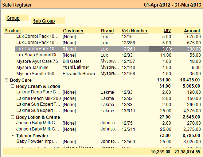Click customer Bill Gates
Screen dimensions: 203x157
(x=72, y=61)
